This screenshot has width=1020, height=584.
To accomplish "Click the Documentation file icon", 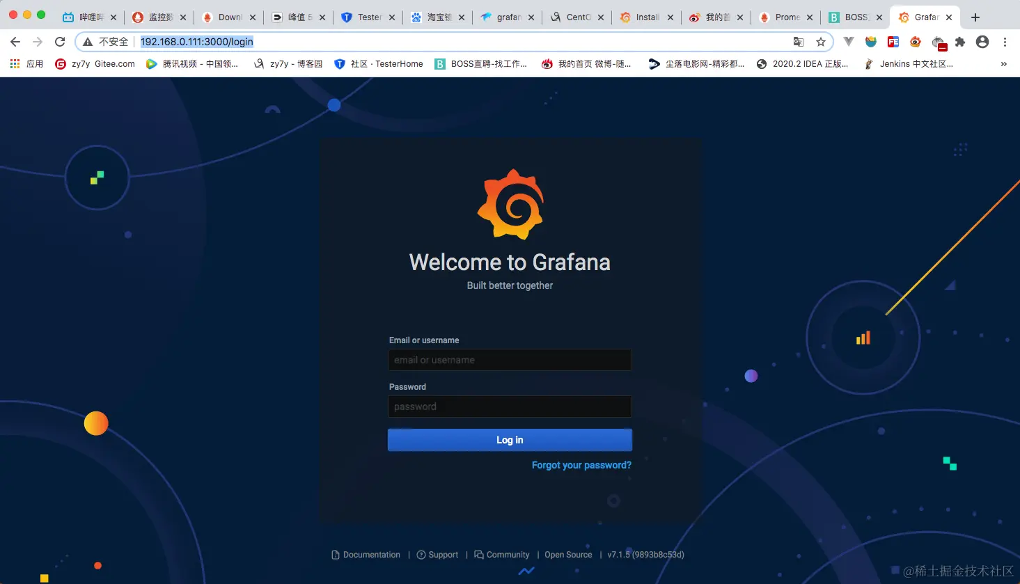I will click(336, 555).
